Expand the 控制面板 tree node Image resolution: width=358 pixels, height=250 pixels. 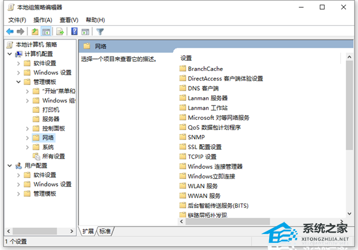click(27, 129)
